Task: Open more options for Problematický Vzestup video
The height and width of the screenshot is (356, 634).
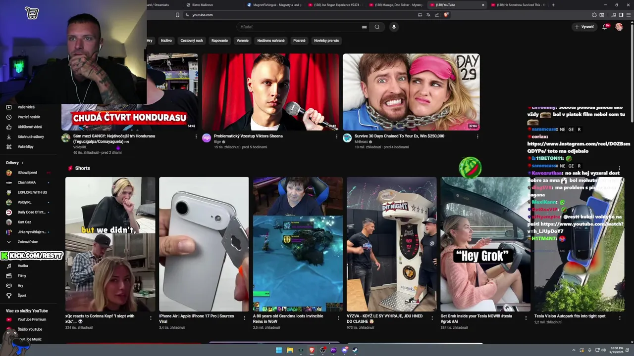Action: tap(337, 136)
